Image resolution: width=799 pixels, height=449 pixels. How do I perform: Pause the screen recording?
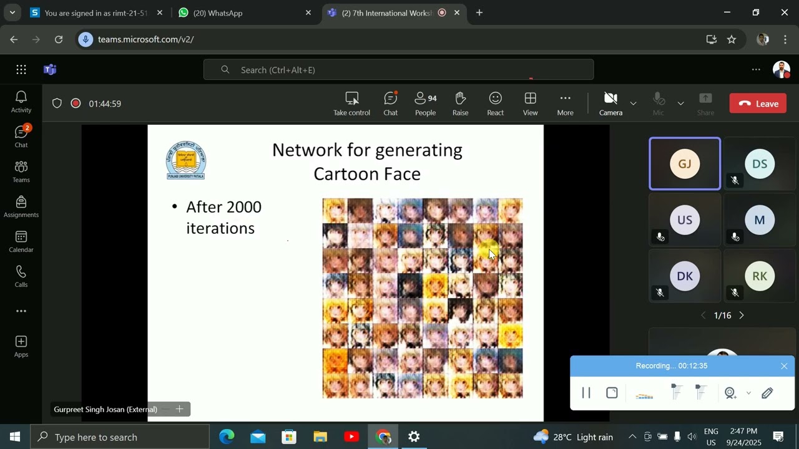[x=586, y=393]
